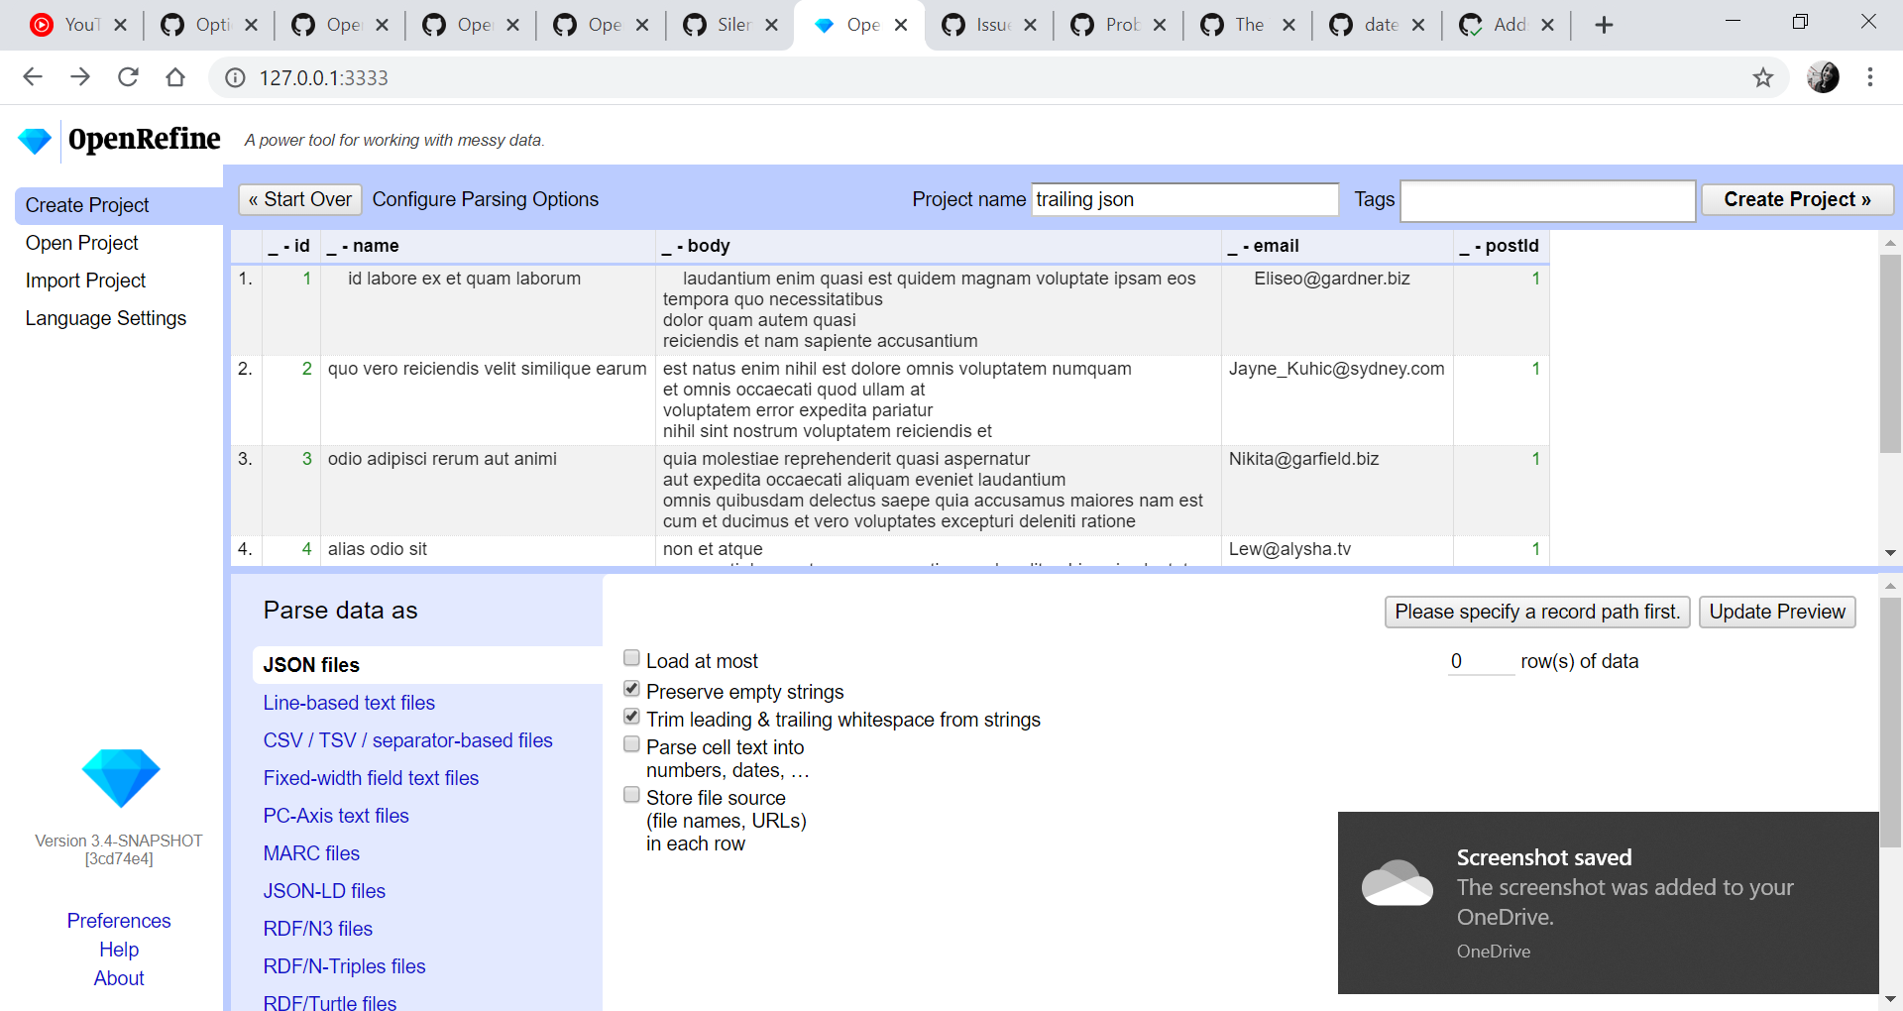Click 'Update Preview' button
The width and height of the screenshot is (1903, 1011).
[1777, 612]
